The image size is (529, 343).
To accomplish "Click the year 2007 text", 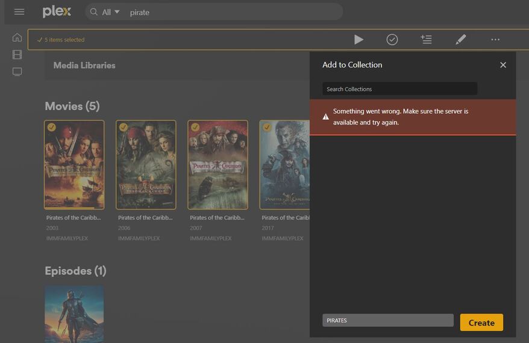I will (196, 228).
